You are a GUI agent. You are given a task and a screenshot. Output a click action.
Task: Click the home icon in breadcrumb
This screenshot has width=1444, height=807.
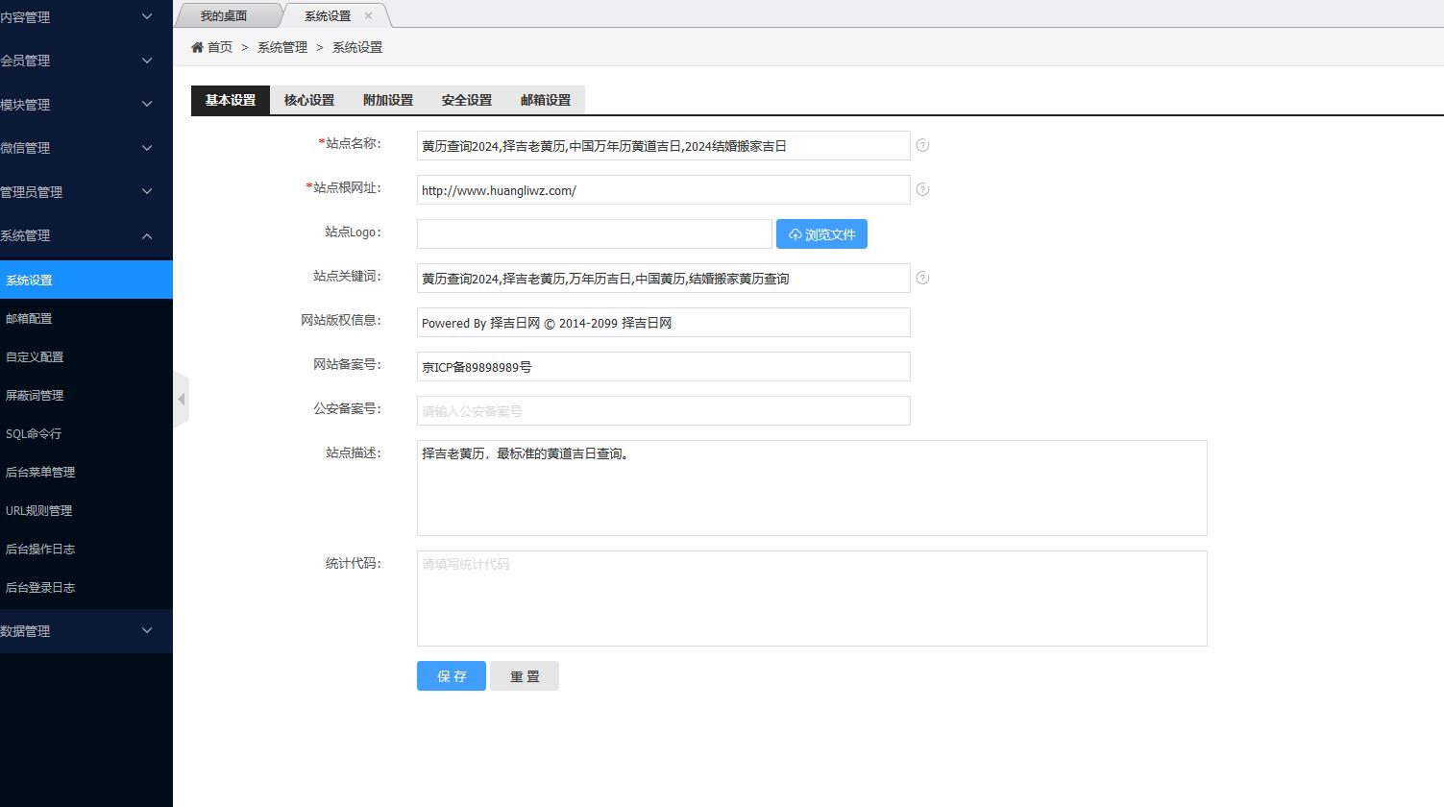click(x=197, y=47)
